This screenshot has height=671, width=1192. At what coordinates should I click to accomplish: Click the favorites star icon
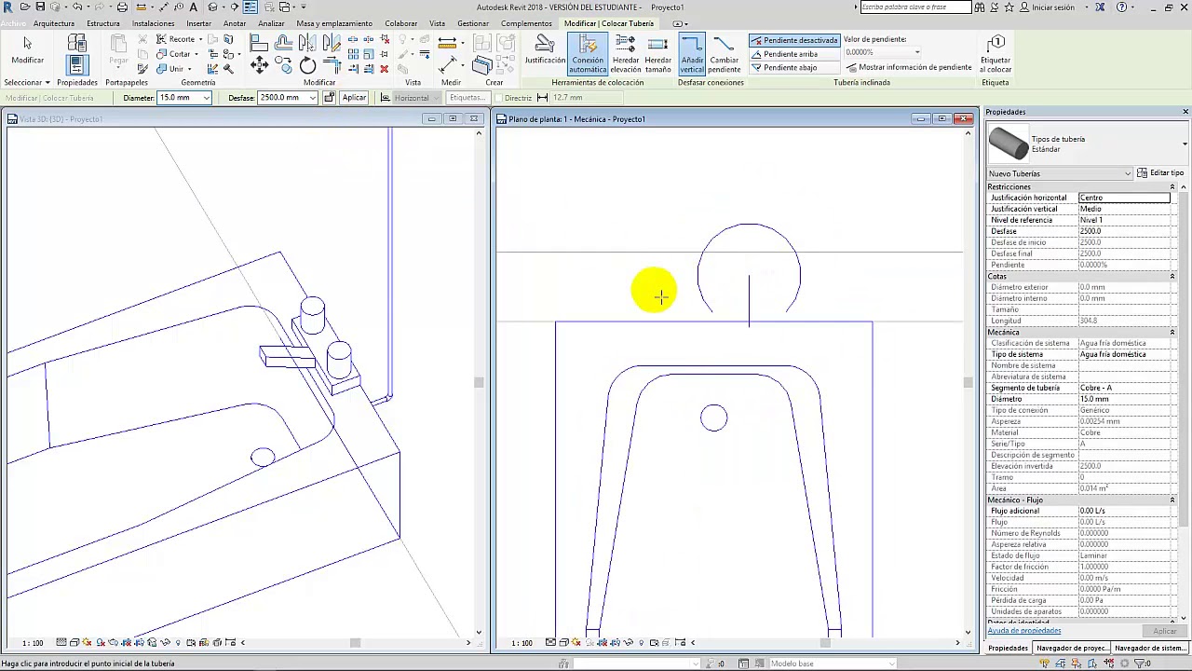point(1008,7)
